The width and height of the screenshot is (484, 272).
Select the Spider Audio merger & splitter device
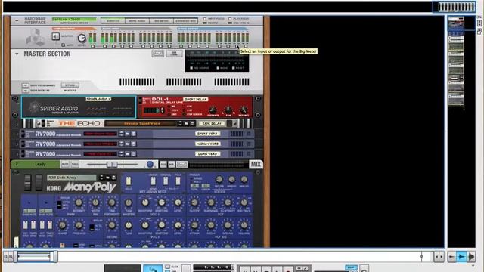point(79,107)
